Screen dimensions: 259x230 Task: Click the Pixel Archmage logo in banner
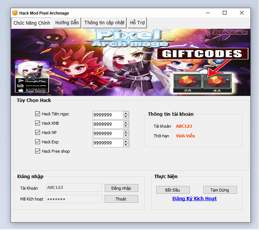coord(130,38)
